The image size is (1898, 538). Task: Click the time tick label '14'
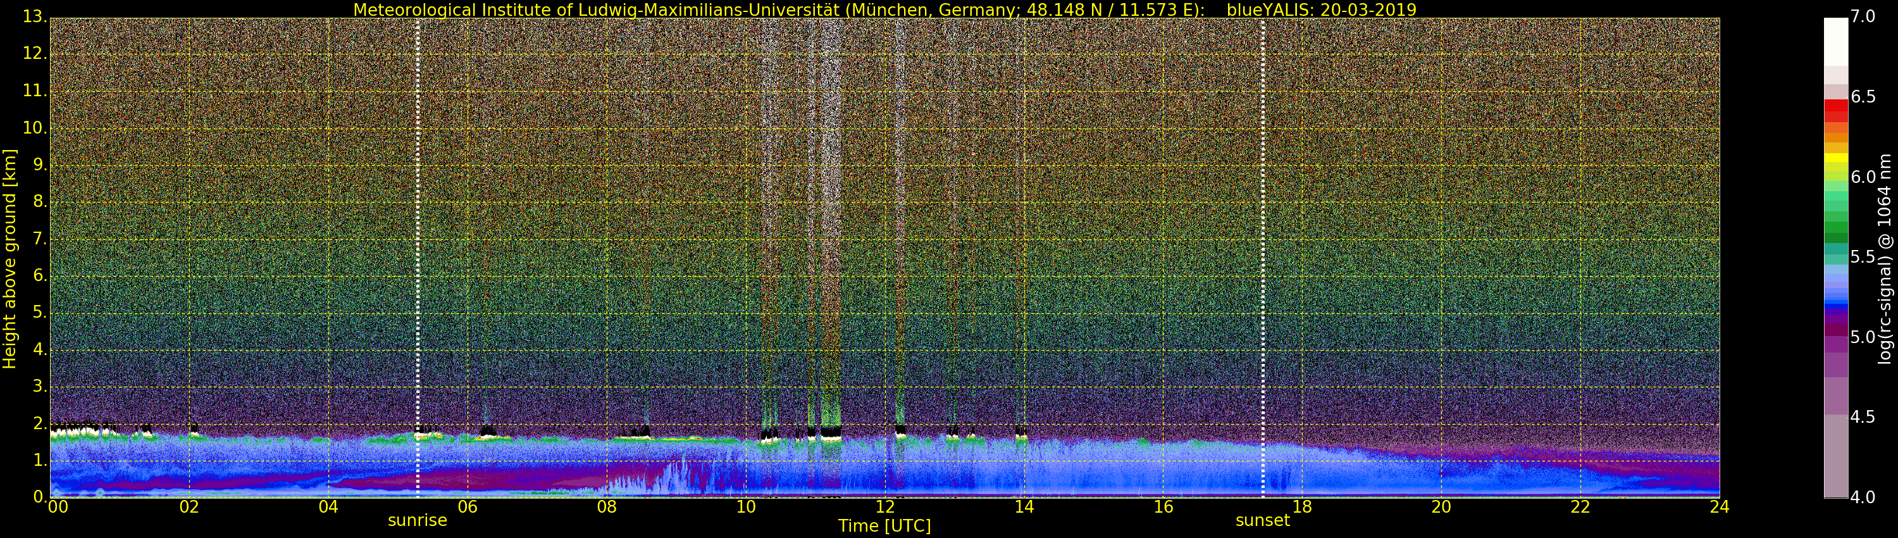[x=1024, y=506]
